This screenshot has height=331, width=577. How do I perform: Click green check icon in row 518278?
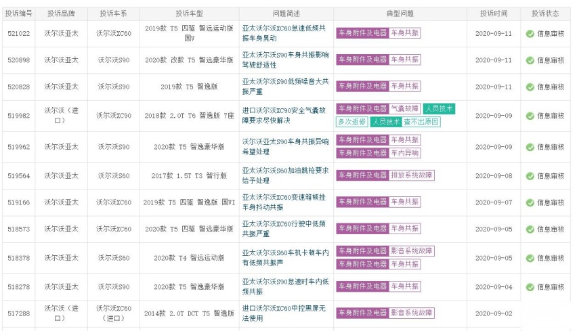(x=530, y=287)
